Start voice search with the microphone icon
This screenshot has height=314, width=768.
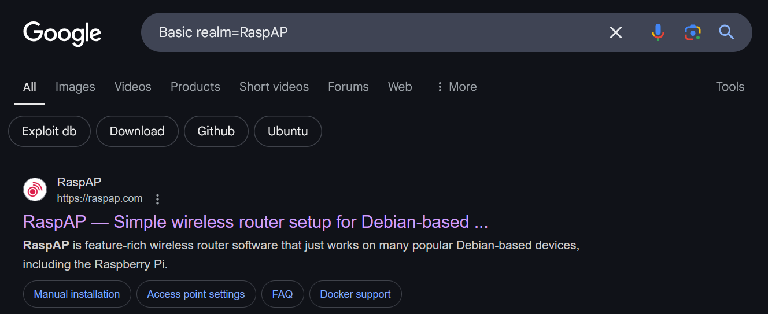point(658,32)
